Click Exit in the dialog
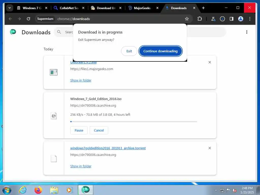Viewport: 260px width, 195px height. click(x=129, y=51)
